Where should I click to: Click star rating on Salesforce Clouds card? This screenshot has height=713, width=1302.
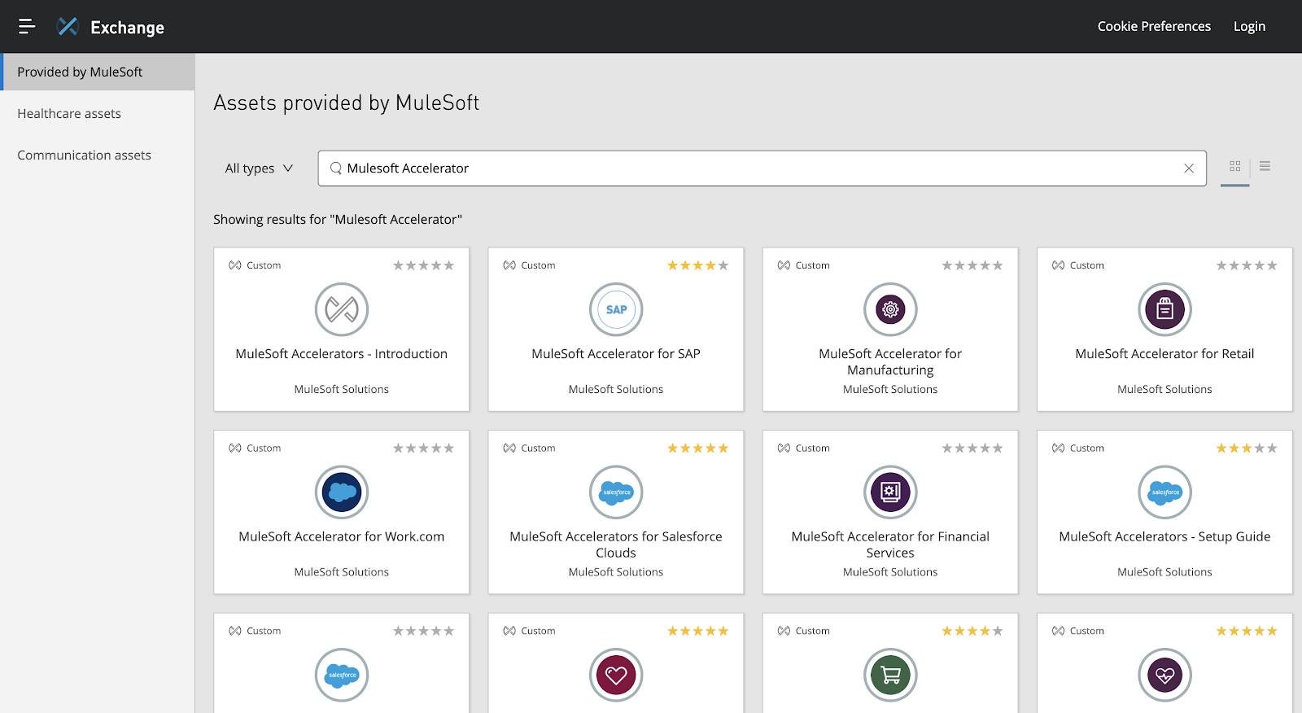[697, 448]
